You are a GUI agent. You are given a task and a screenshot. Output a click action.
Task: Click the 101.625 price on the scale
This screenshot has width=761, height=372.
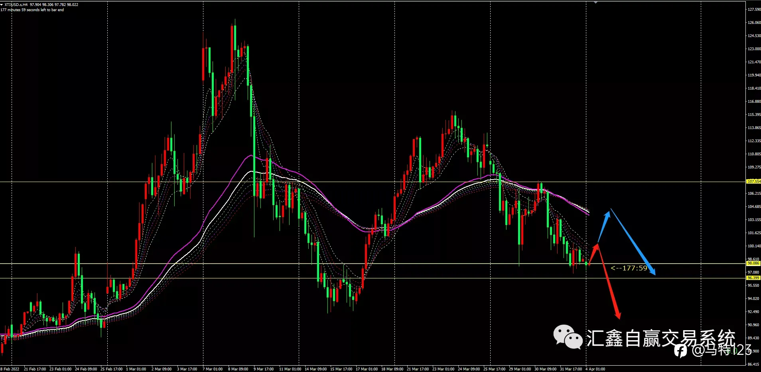click(754, 233)
